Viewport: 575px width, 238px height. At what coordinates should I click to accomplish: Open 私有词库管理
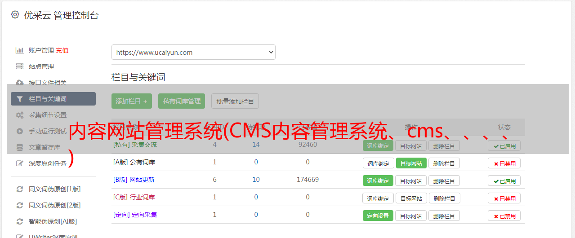pyautogui.click(x=182, y=101)
